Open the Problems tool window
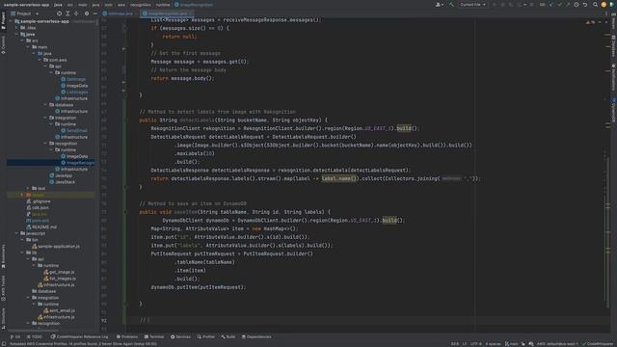617x347 pixels. [126, 336]
